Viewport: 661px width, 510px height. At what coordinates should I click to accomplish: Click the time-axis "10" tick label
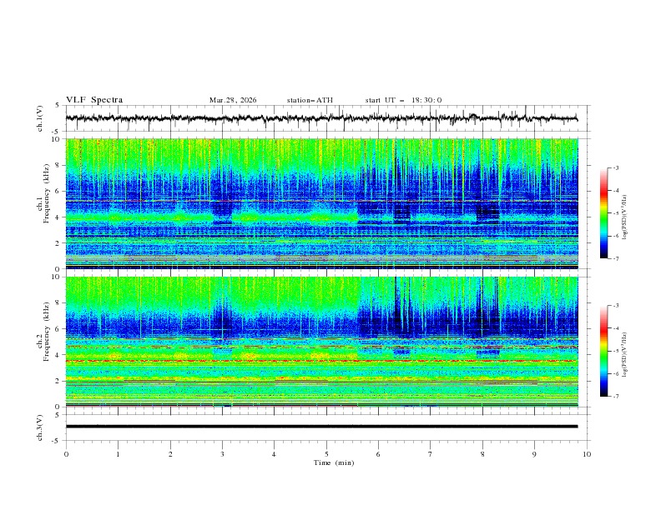point(587,454)
